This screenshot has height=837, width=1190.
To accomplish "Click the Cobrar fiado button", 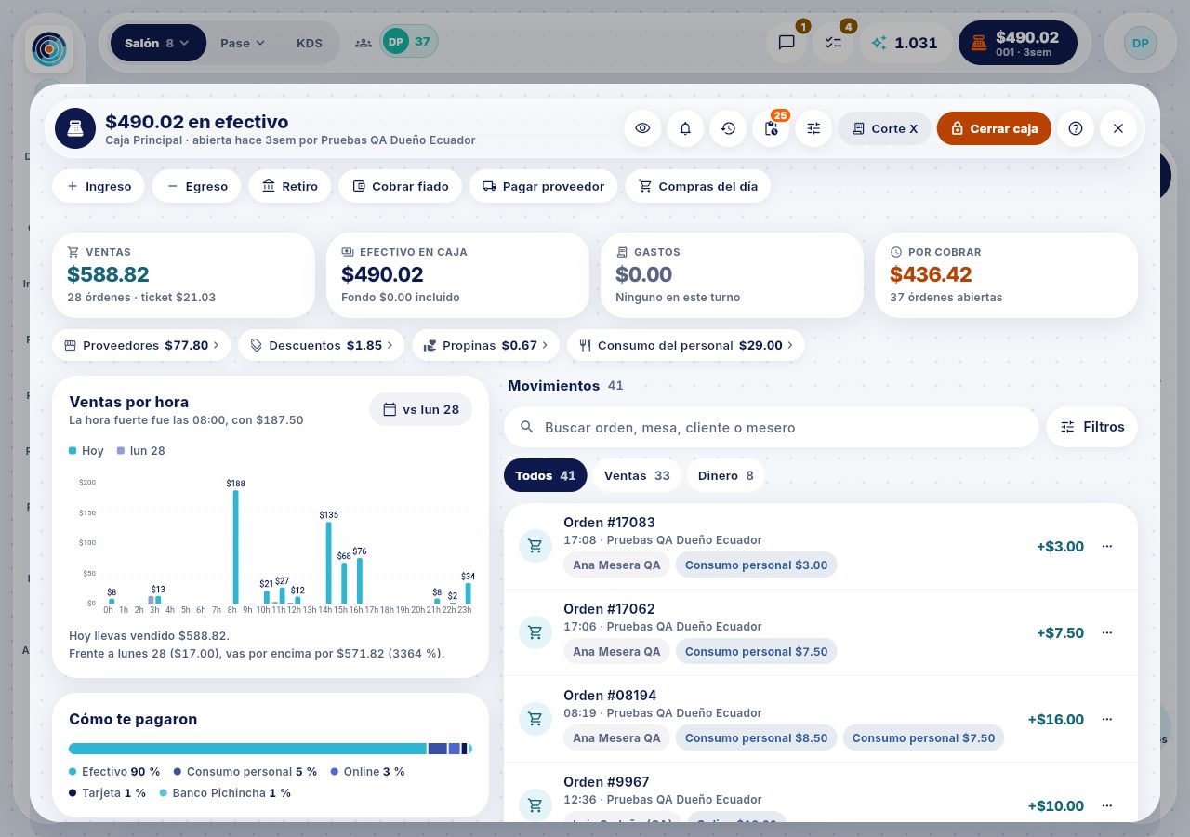I will (x=401, y=186).
